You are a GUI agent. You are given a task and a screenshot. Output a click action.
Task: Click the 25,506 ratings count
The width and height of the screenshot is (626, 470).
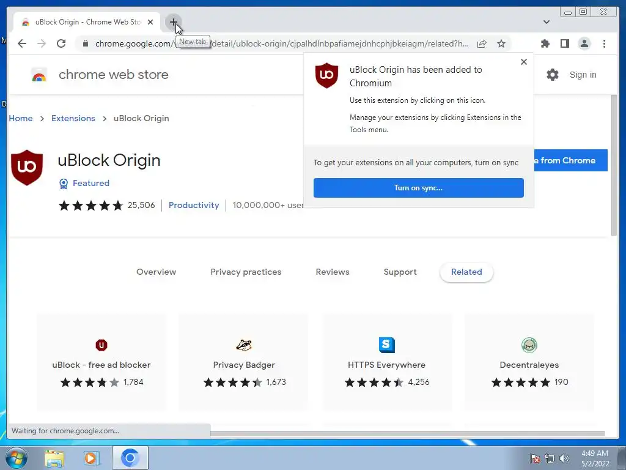pyautogui.click(x=141, y=205)
